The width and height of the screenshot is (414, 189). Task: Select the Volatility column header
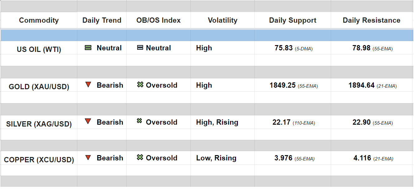click(x=223, y=21)
